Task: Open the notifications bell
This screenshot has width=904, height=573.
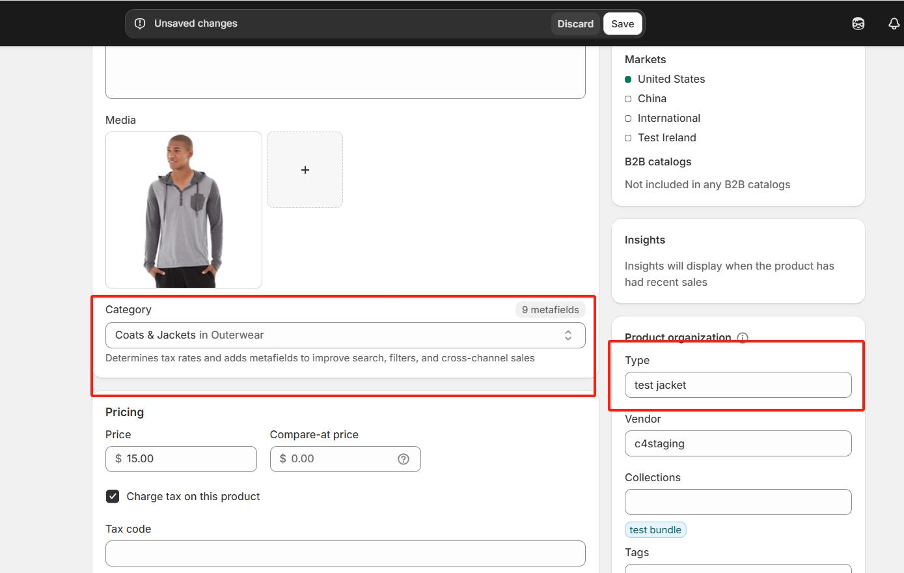Action: (894, 23)
